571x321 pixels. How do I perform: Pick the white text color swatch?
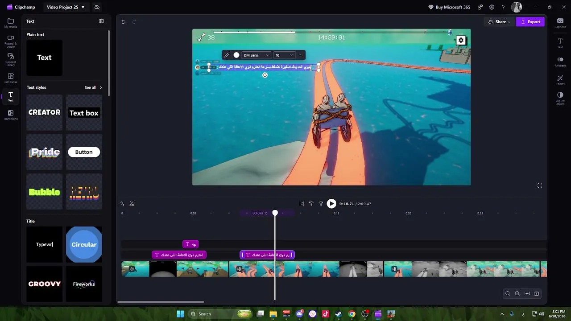[236, 55]
